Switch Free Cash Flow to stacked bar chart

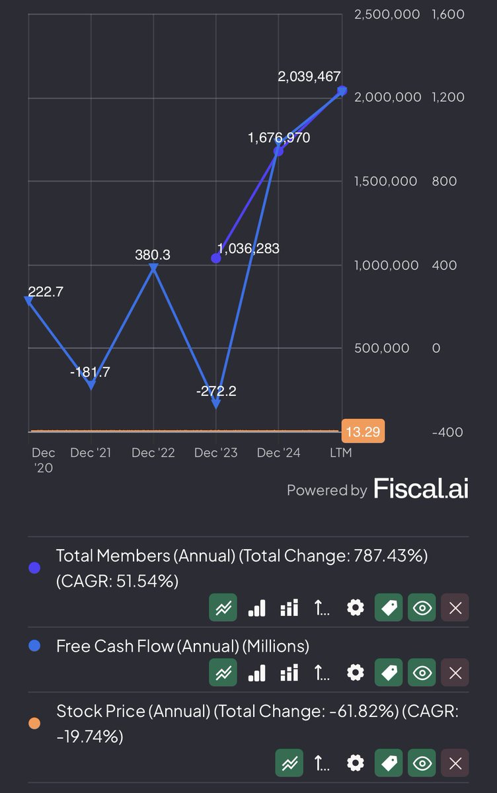(x=289, y=673)
